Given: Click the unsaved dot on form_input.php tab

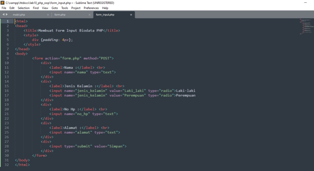Looking at the screenshot, I should click(x=131, y=15).
